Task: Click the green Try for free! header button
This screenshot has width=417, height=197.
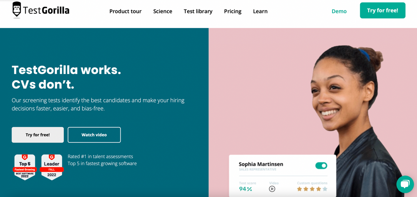Action: tap(382, 10)
